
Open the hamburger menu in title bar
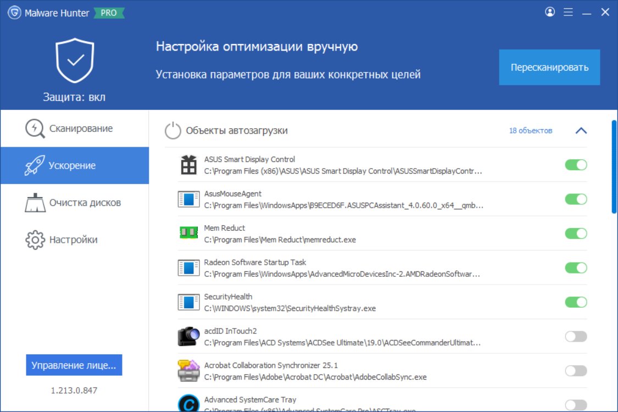(x=569, y=12)
